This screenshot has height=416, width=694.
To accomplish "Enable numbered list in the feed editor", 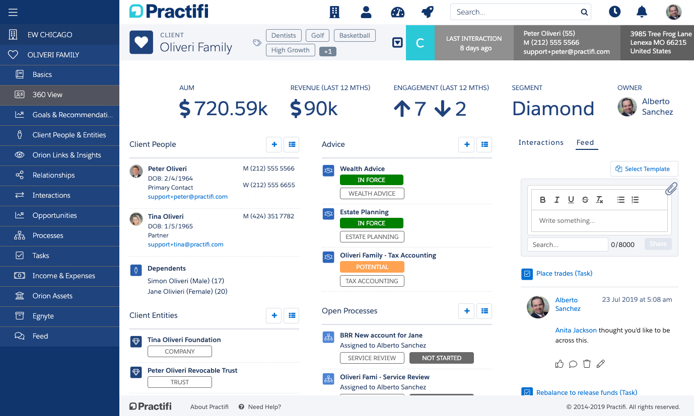I will point(635,199).
